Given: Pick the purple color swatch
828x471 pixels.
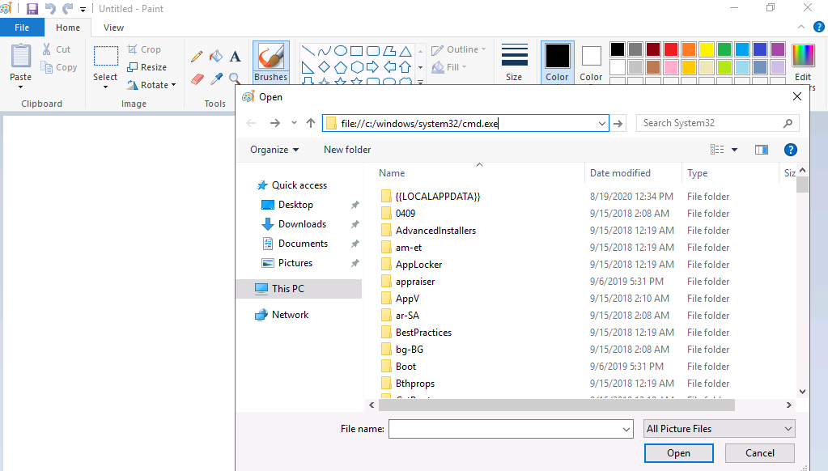Looking at the screenshot, I should tap(777, 49).
